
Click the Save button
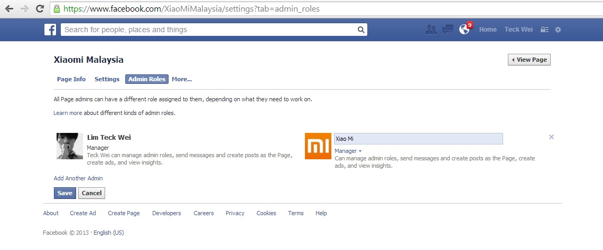click(x=65, y=193)
